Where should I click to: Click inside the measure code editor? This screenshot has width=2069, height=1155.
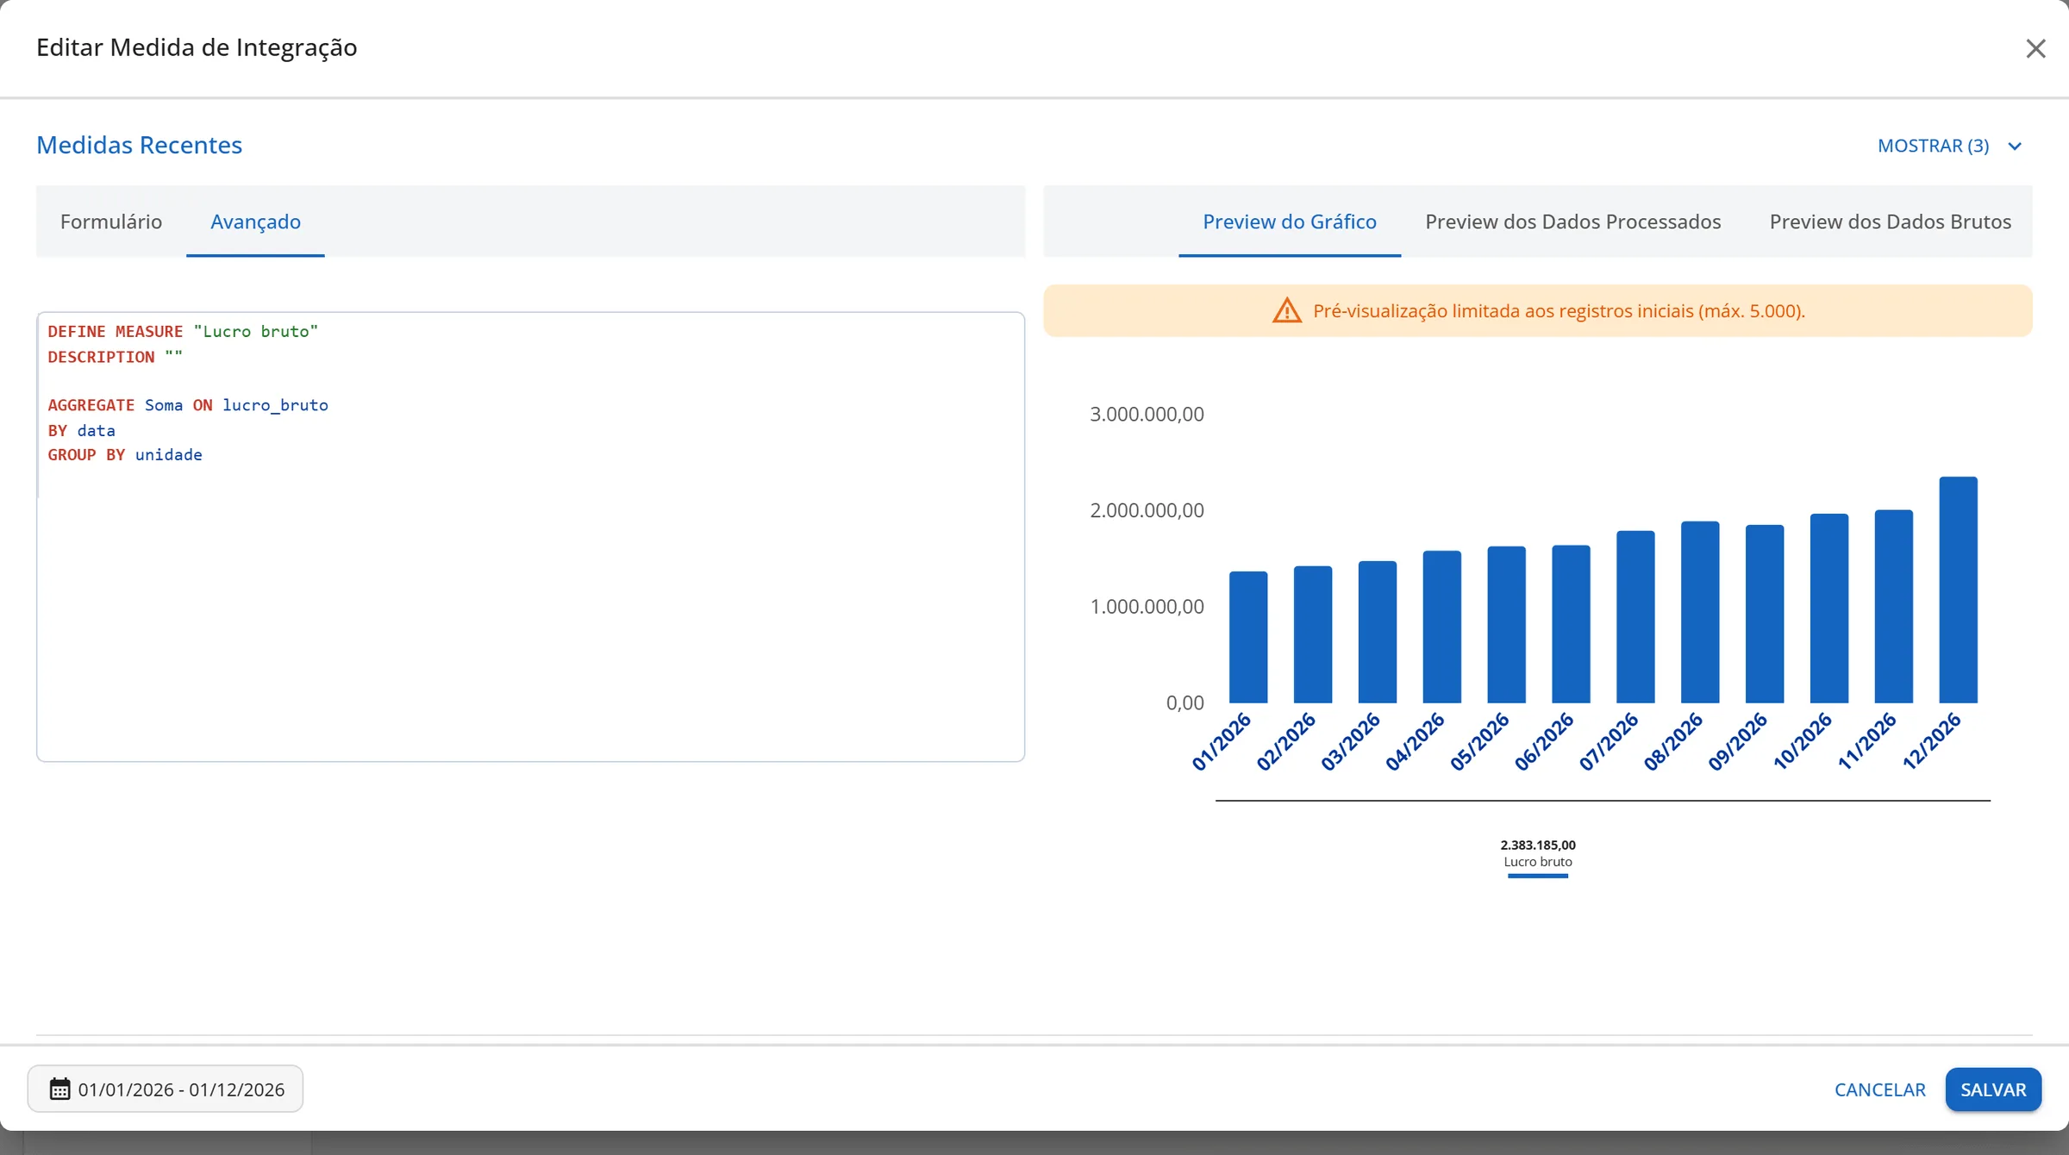(530, 536)
